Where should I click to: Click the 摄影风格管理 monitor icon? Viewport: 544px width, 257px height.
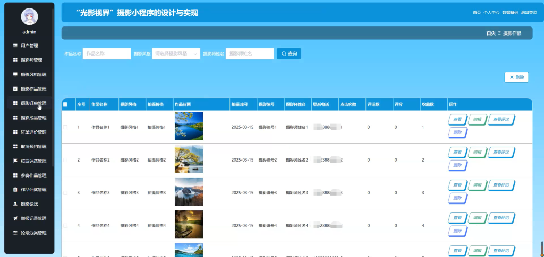(x=15, y=74)
